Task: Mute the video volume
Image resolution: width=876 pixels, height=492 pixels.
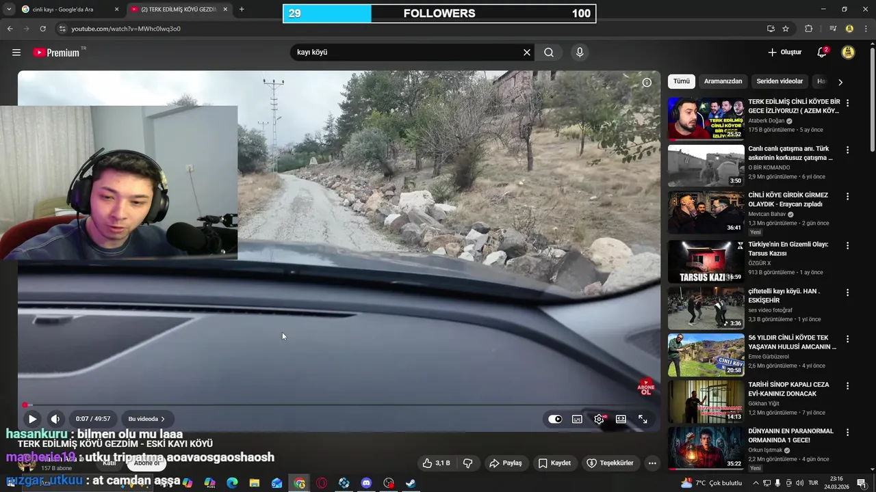Action: click(55, 419)
